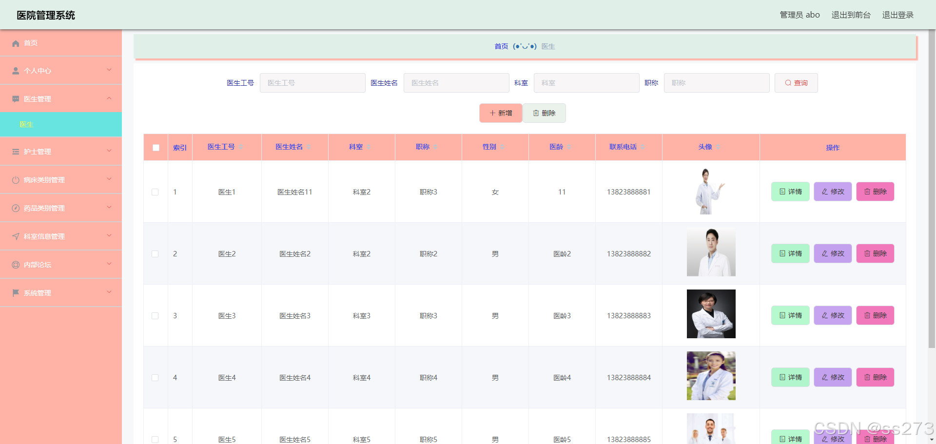Click the lifebuoy icon beside 内部论坛

[16, 265]
